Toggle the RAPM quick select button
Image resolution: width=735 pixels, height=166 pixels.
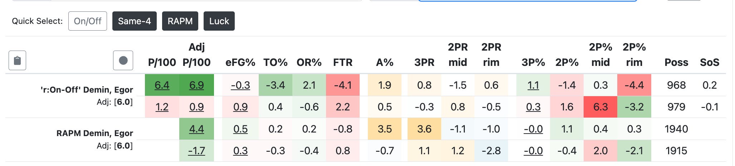180,21
